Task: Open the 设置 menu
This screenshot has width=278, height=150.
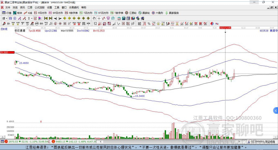Action: tap(49, 7)
